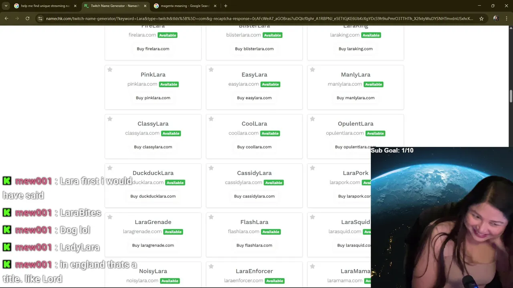Click the Available badge beside noisylara.com
The height and width of the screenshot is (288, 513).
[170, 281]
